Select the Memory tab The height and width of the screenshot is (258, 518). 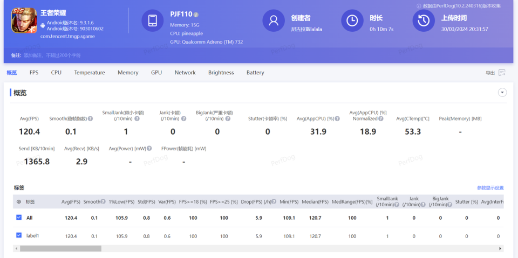tap(128, 73)
